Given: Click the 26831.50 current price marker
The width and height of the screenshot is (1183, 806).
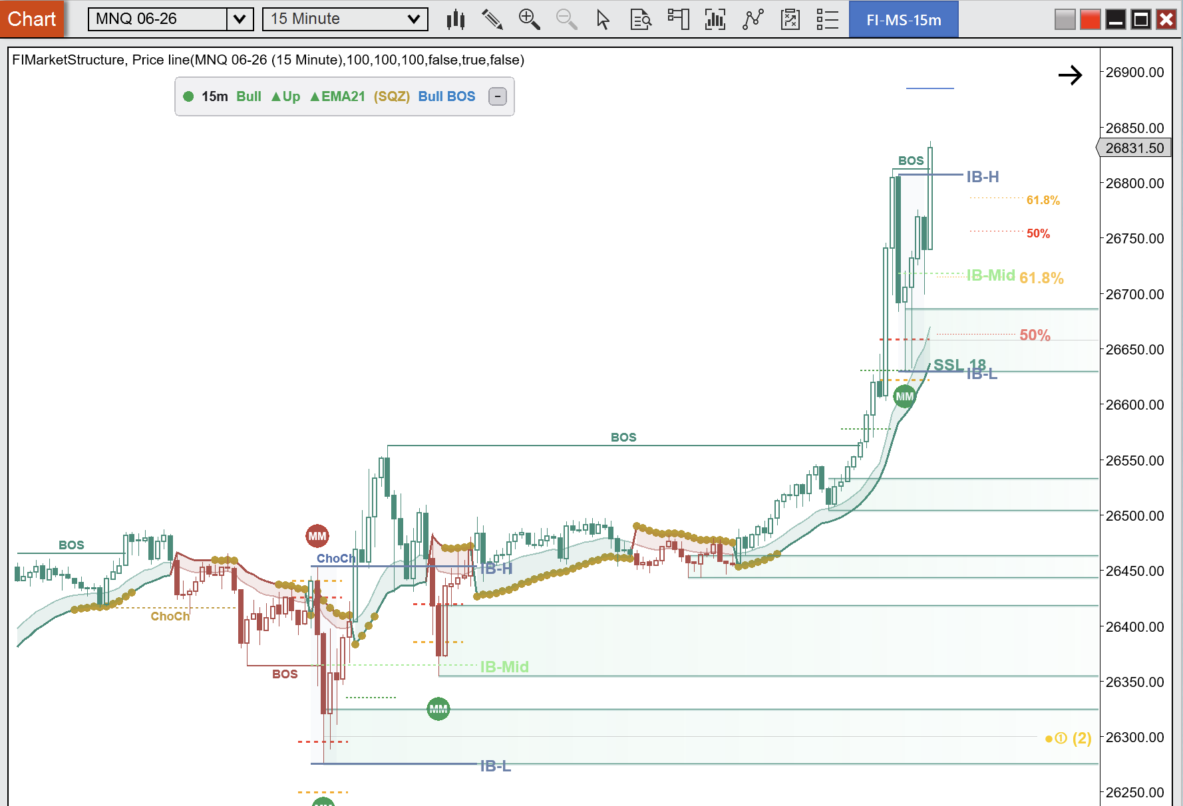Looking at the screenshot, I should (x=1134, y=148).
